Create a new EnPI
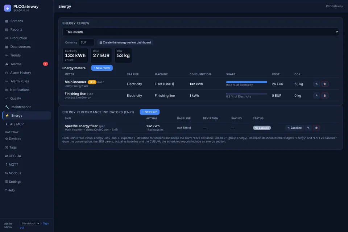This screenshot has height=232, width=348. [x=150, y=112]
